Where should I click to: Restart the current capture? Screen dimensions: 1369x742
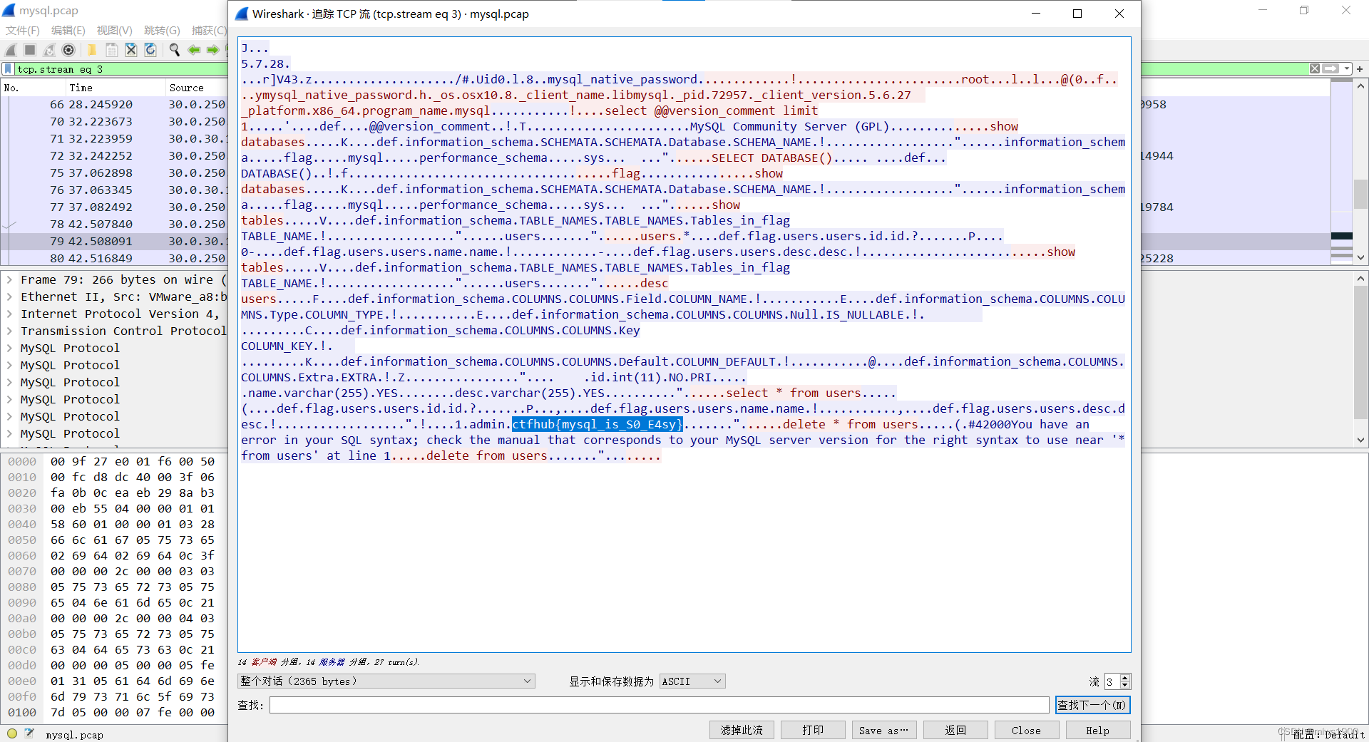point(48,50)
